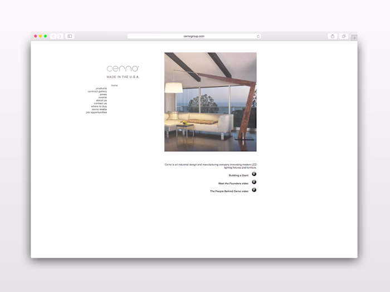Open the press menu link
Image resolution: width=390 pixels, height=292 pixels.
pyautogui.click(x=104, y=95)
